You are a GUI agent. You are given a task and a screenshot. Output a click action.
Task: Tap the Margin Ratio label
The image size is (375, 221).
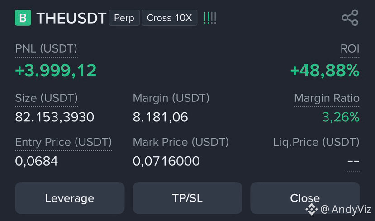click(x=327, y=98)
